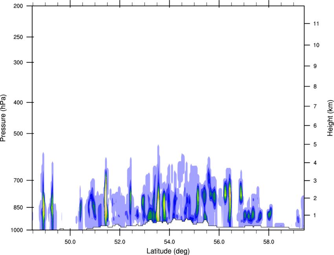Screen dimensions: 334x255
Task: Select the 500 pressure tick label
Action: pyautogui.click(x=18, y=133)
